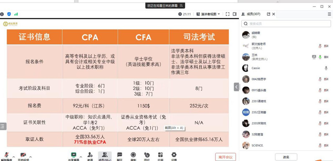Expand share options arrow beside 共享屏幕
Image resolution: width=333 pixels, height=161 pixels.
81,157
